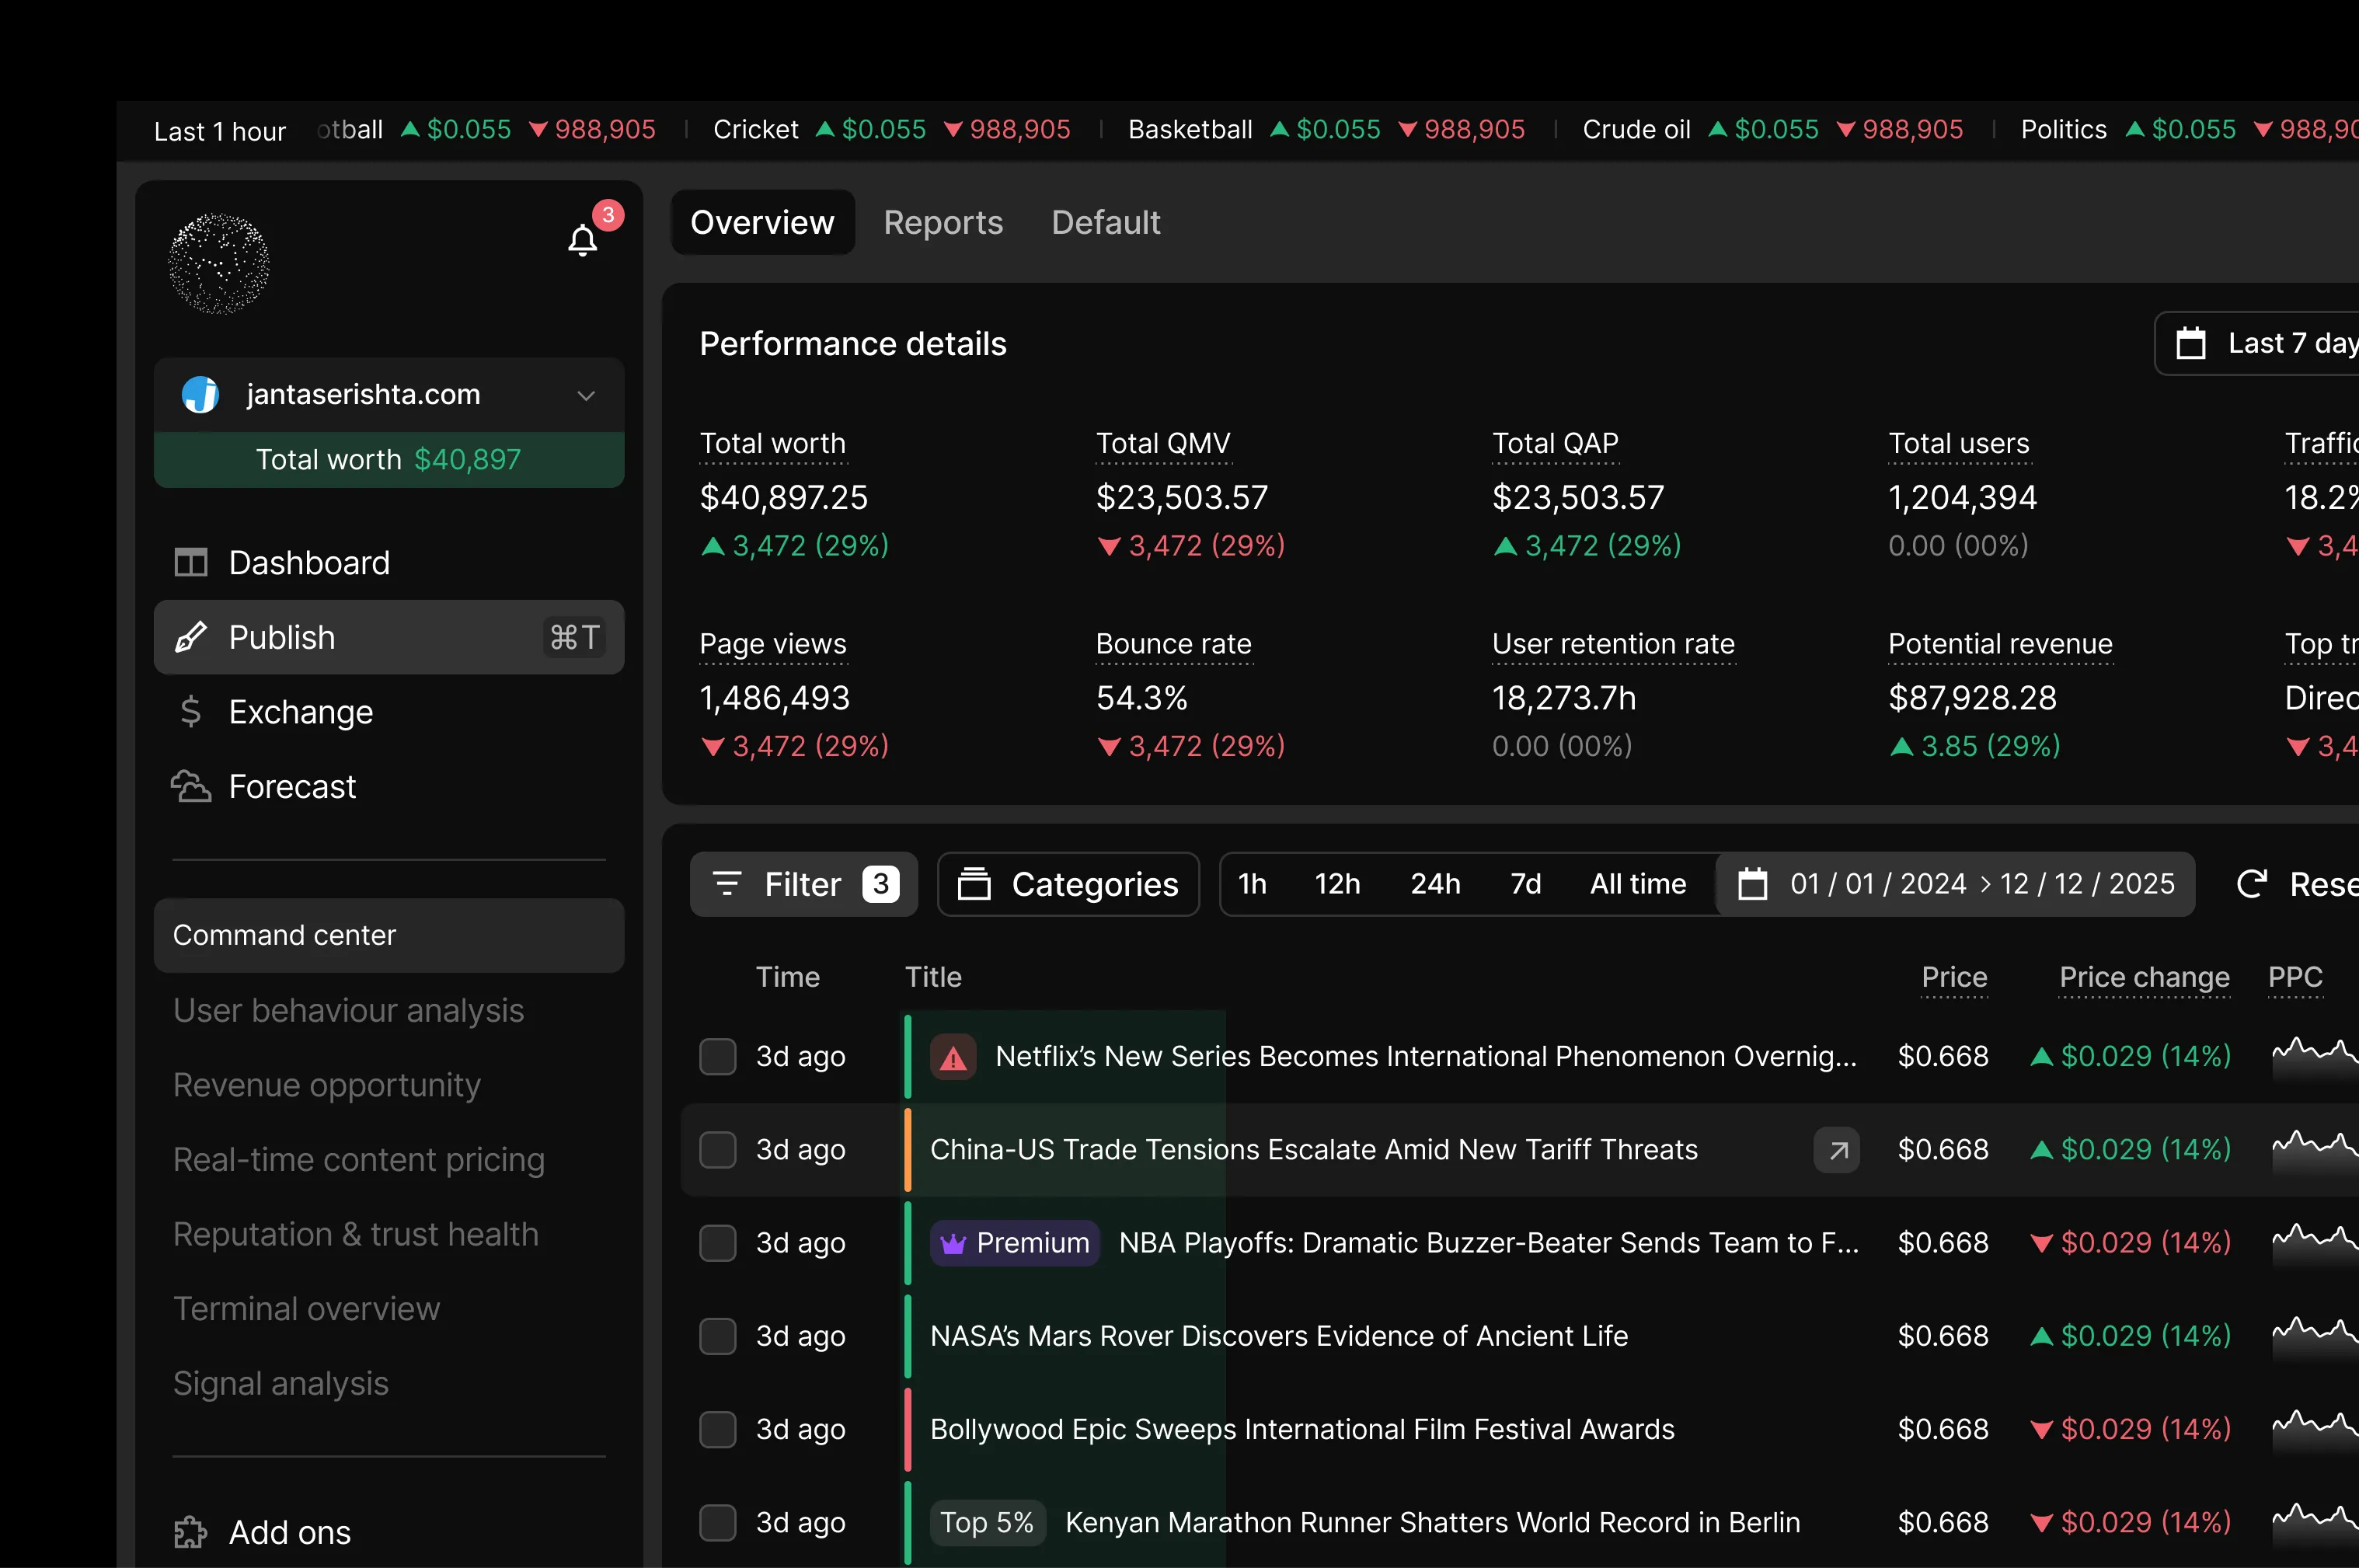Click the notification count badge 3
The width and height of the screenshot is (2359, 1568).
tap(608, 215)
